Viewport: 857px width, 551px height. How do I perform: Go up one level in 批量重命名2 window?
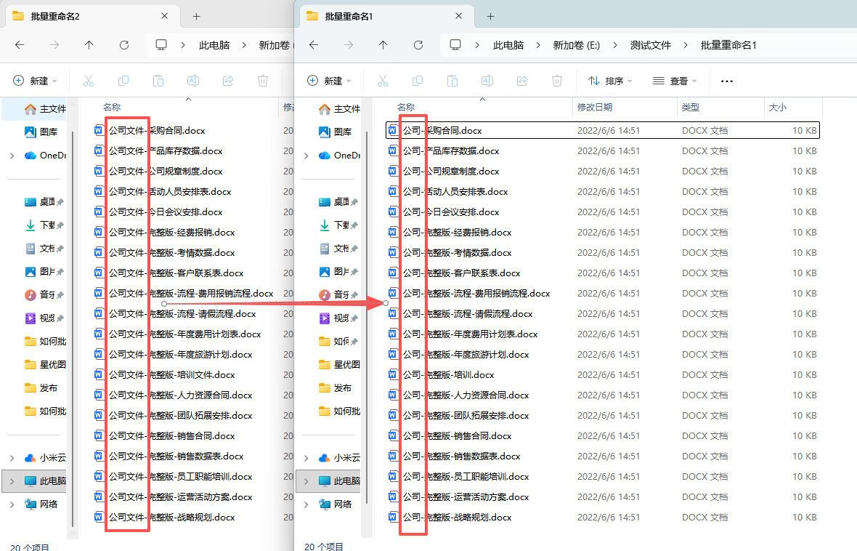(89, 45)
